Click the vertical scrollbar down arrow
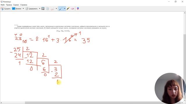Screen dimensions: 186x104 (x=185, y=100)
